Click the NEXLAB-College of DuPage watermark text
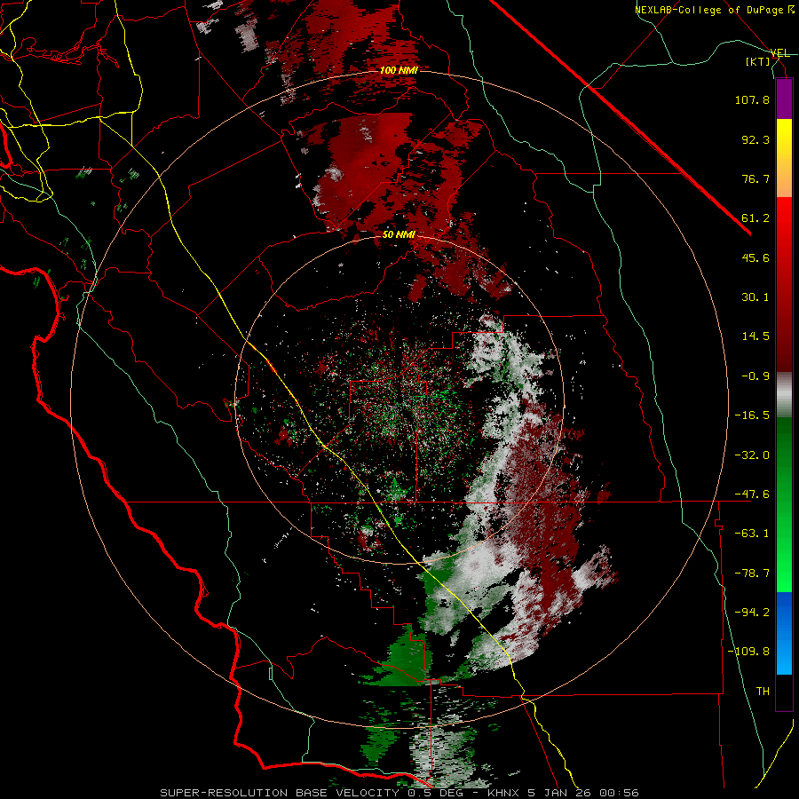Image resolution: width=799 pixels, height=799 pixels. click(715, 10)
